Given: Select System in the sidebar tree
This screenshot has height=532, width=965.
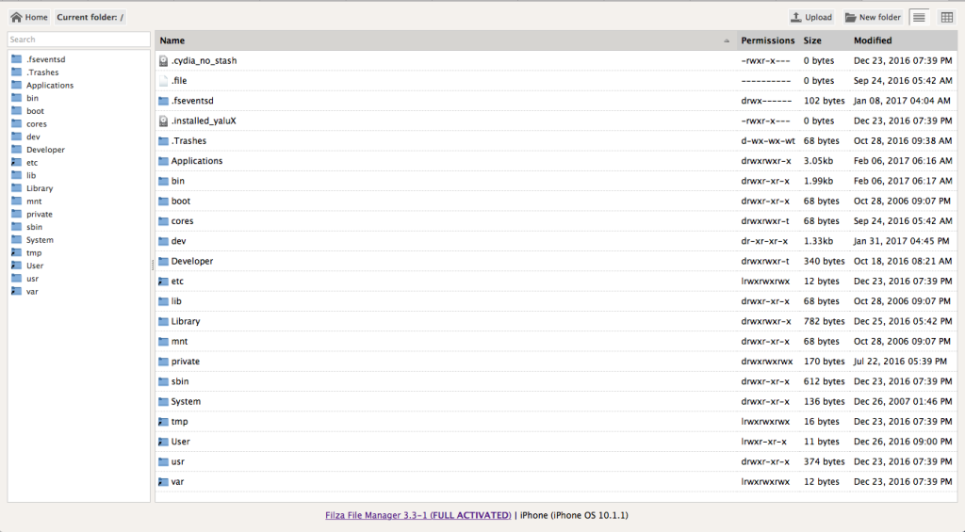Looking at the screenshot, I should 40,240.
